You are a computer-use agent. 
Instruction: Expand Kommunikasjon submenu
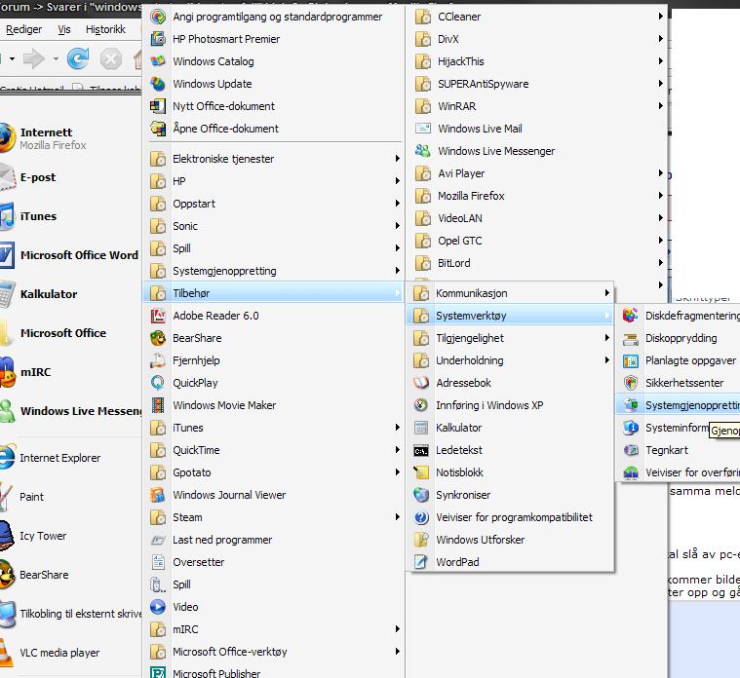coord(512,293)
